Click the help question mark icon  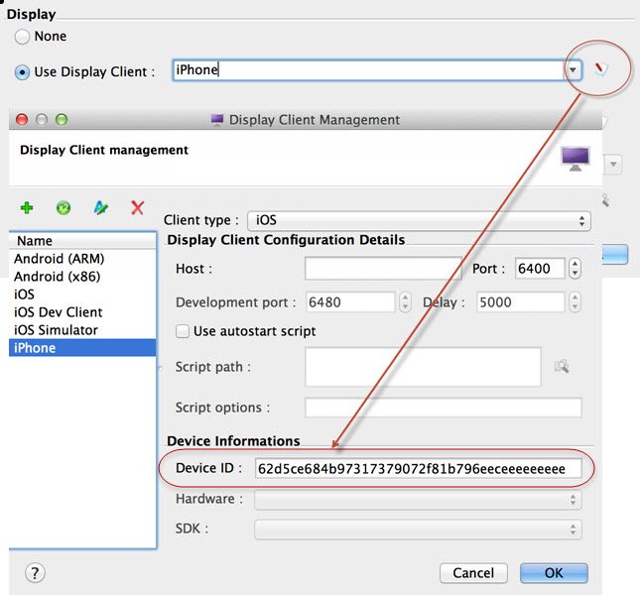click(34, 573)
